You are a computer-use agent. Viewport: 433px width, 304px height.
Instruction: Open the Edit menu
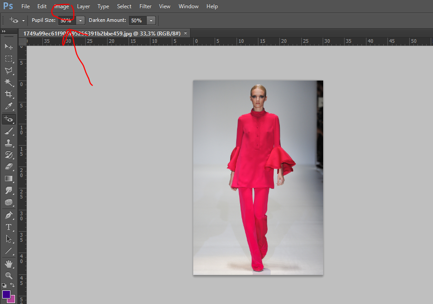[42, 6]
